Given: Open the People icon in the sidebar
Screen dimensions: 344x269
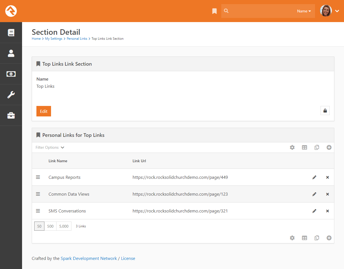Looking at the screenshot, I should pos(11,53).
